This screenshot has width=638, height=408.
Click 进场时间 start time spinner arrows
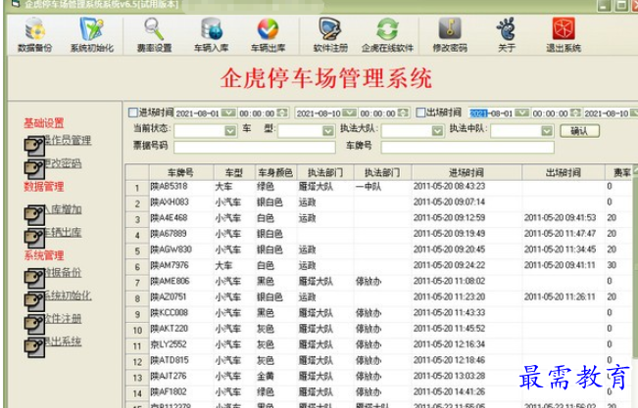click(x=282, y=113)
